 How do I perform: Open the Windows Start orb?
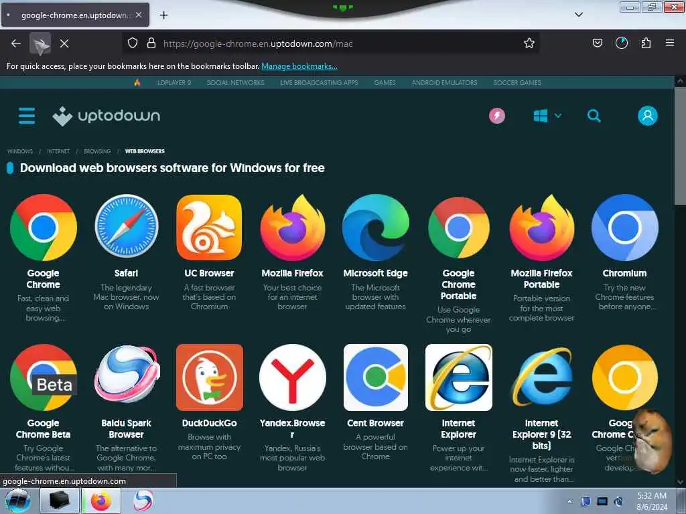[x=17, y=501]
